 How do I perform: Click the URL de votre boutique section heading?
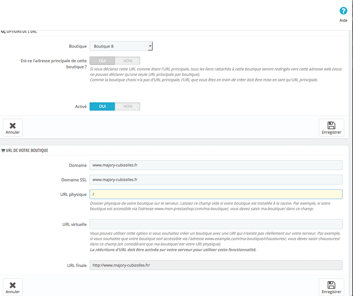click(27, 150)
